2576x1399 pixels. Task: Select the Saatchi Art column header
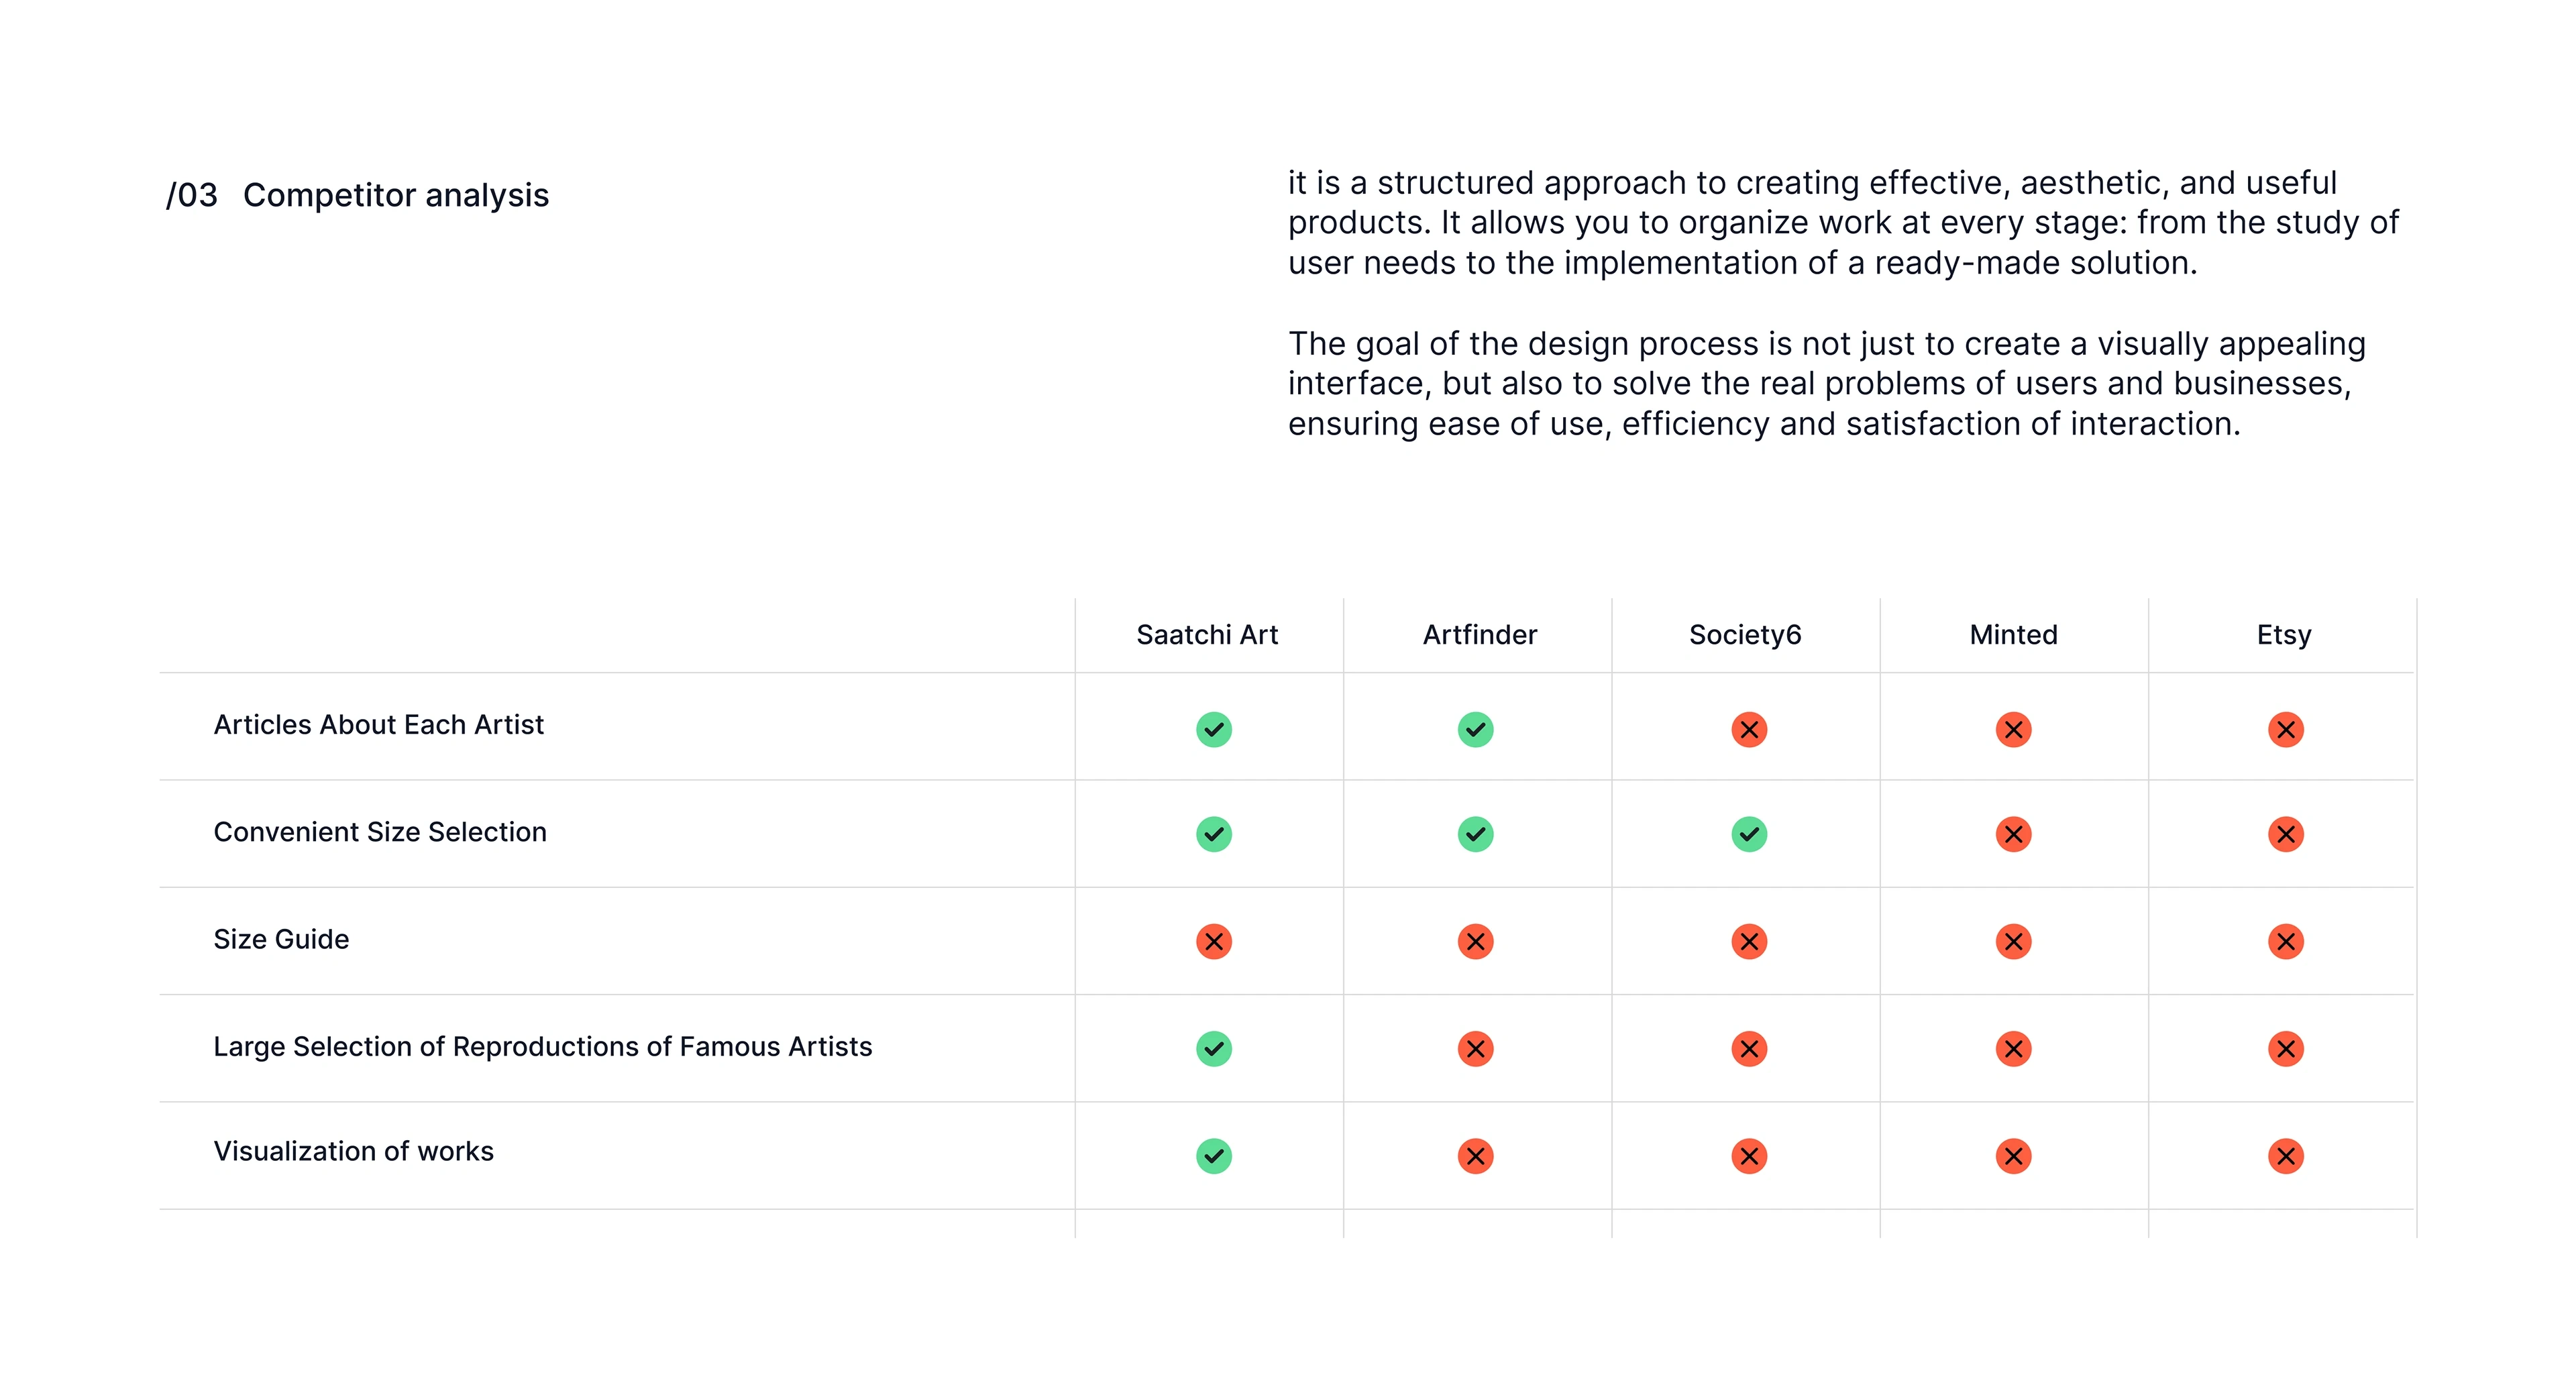[1207, 635]
